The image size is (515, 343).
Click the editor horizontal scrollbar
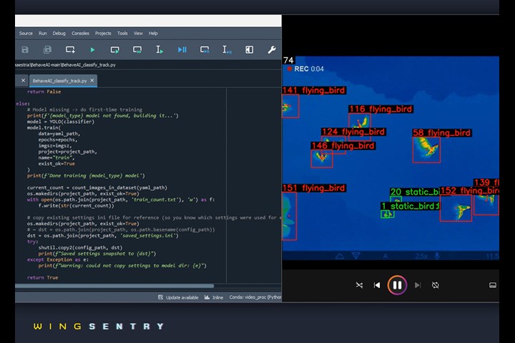point(114,287)
